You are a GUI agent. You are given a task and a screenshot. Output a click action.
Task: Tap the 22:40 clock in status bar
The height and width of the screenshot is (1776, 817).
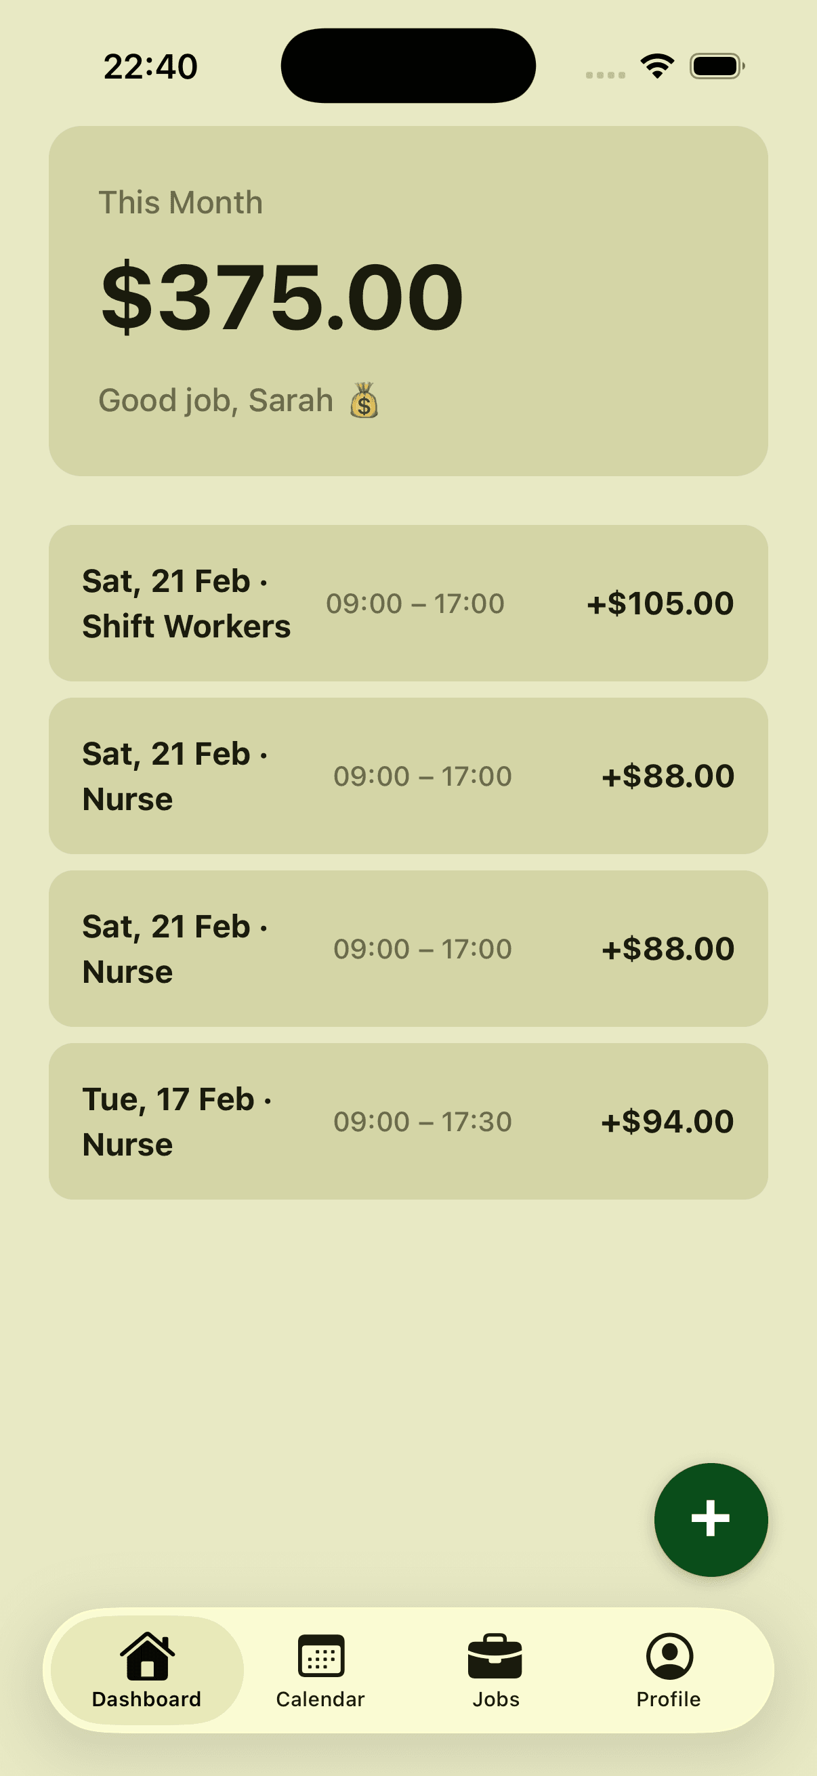point(150,67)
